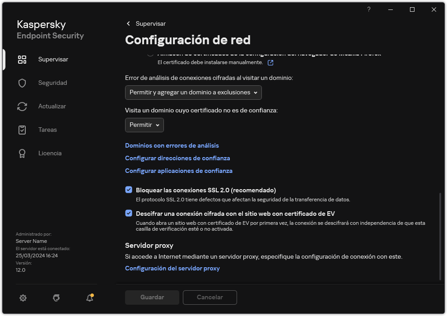Uncheck Descifrar conexión cifrada con certificado de EV

(x=129, y=213)
